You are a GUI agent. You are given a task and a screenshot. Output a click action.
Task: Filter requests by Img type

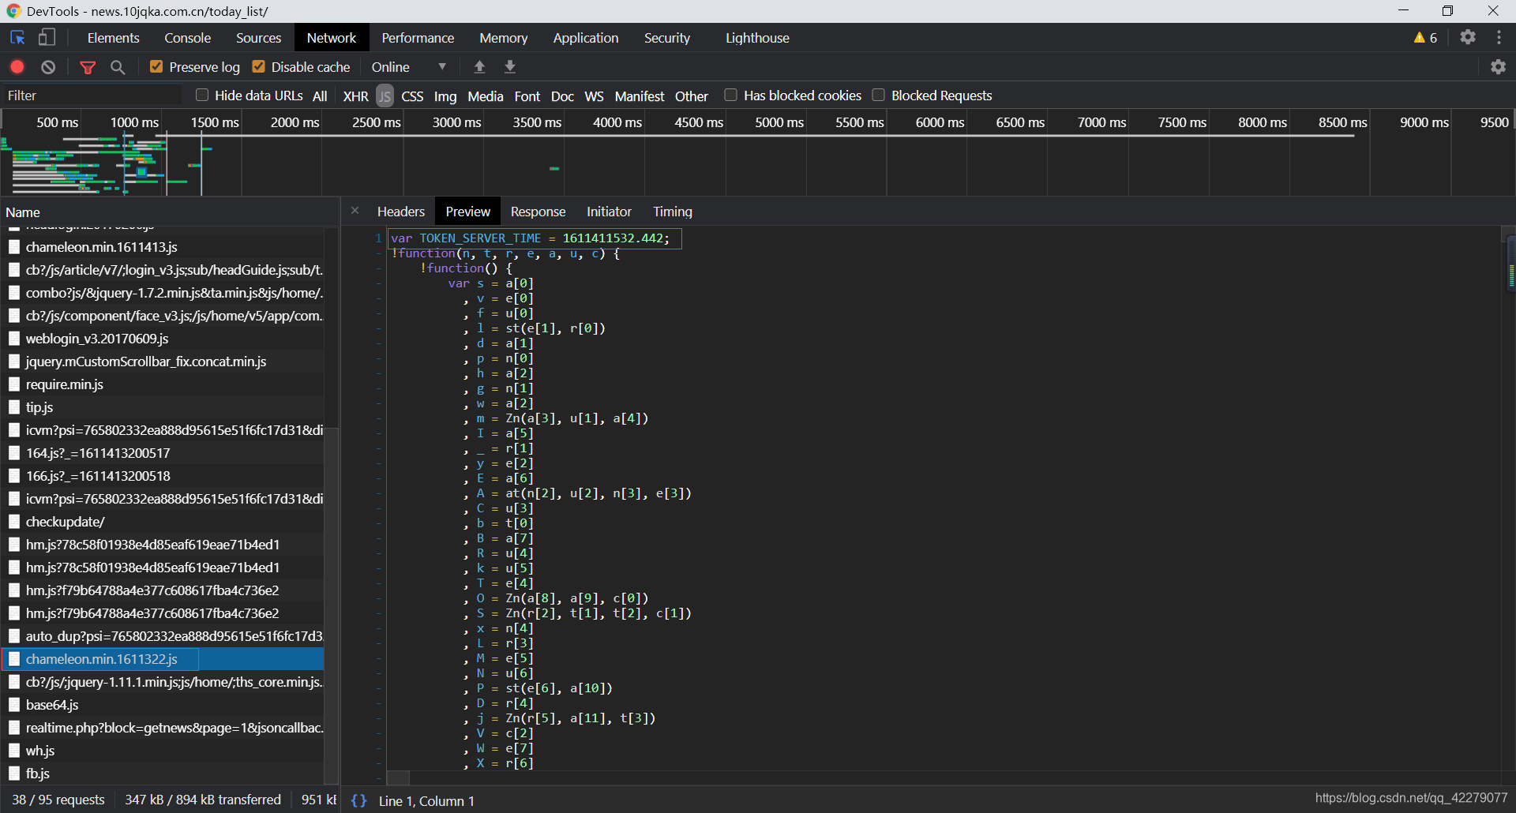445,96
